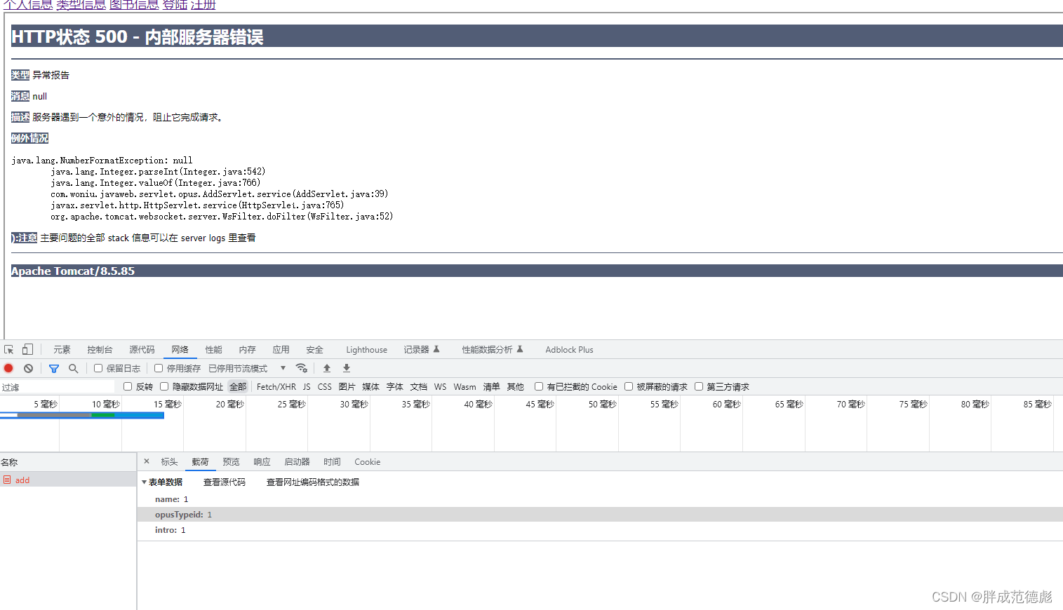Activate the inspect element picker icon
1063x610 pixels.
8,349
